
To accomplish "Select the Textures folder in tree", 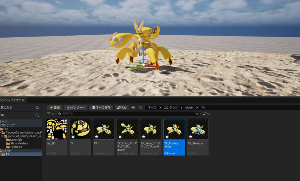I will (16, 147).
